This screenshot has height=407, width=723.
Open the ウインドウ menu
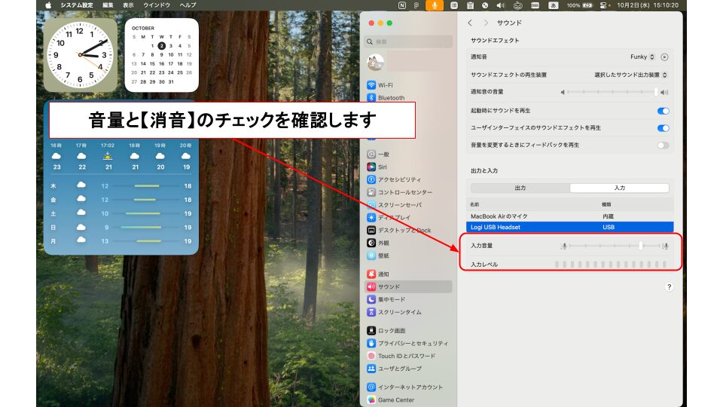157,5
